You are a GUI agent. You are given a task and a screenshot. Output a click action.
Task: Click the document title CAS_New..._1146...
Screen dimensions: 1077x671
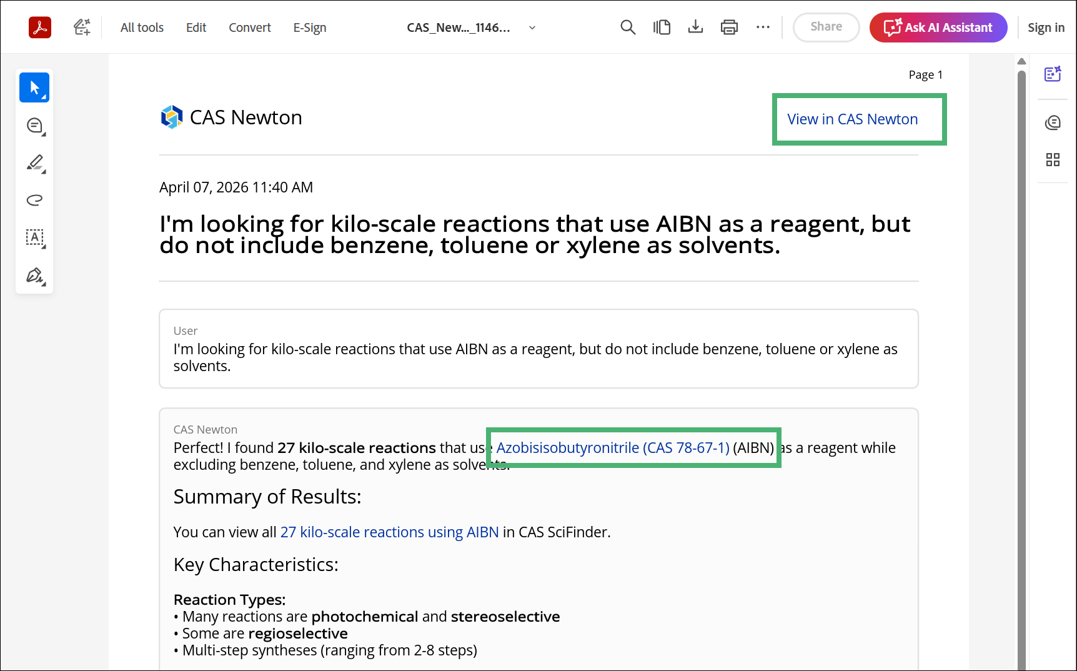(x=459, y=27)
